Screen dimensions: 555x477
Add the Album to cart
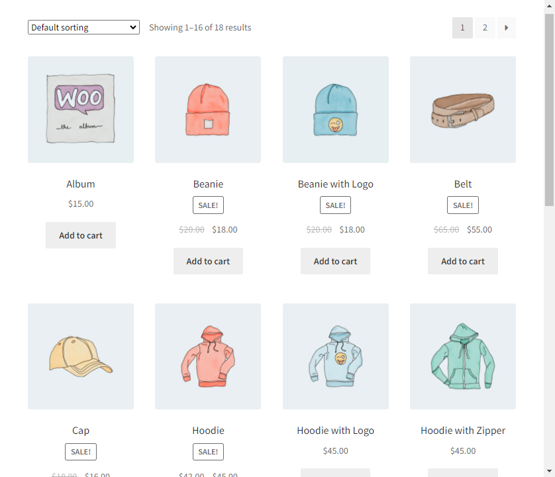(81, 235)
